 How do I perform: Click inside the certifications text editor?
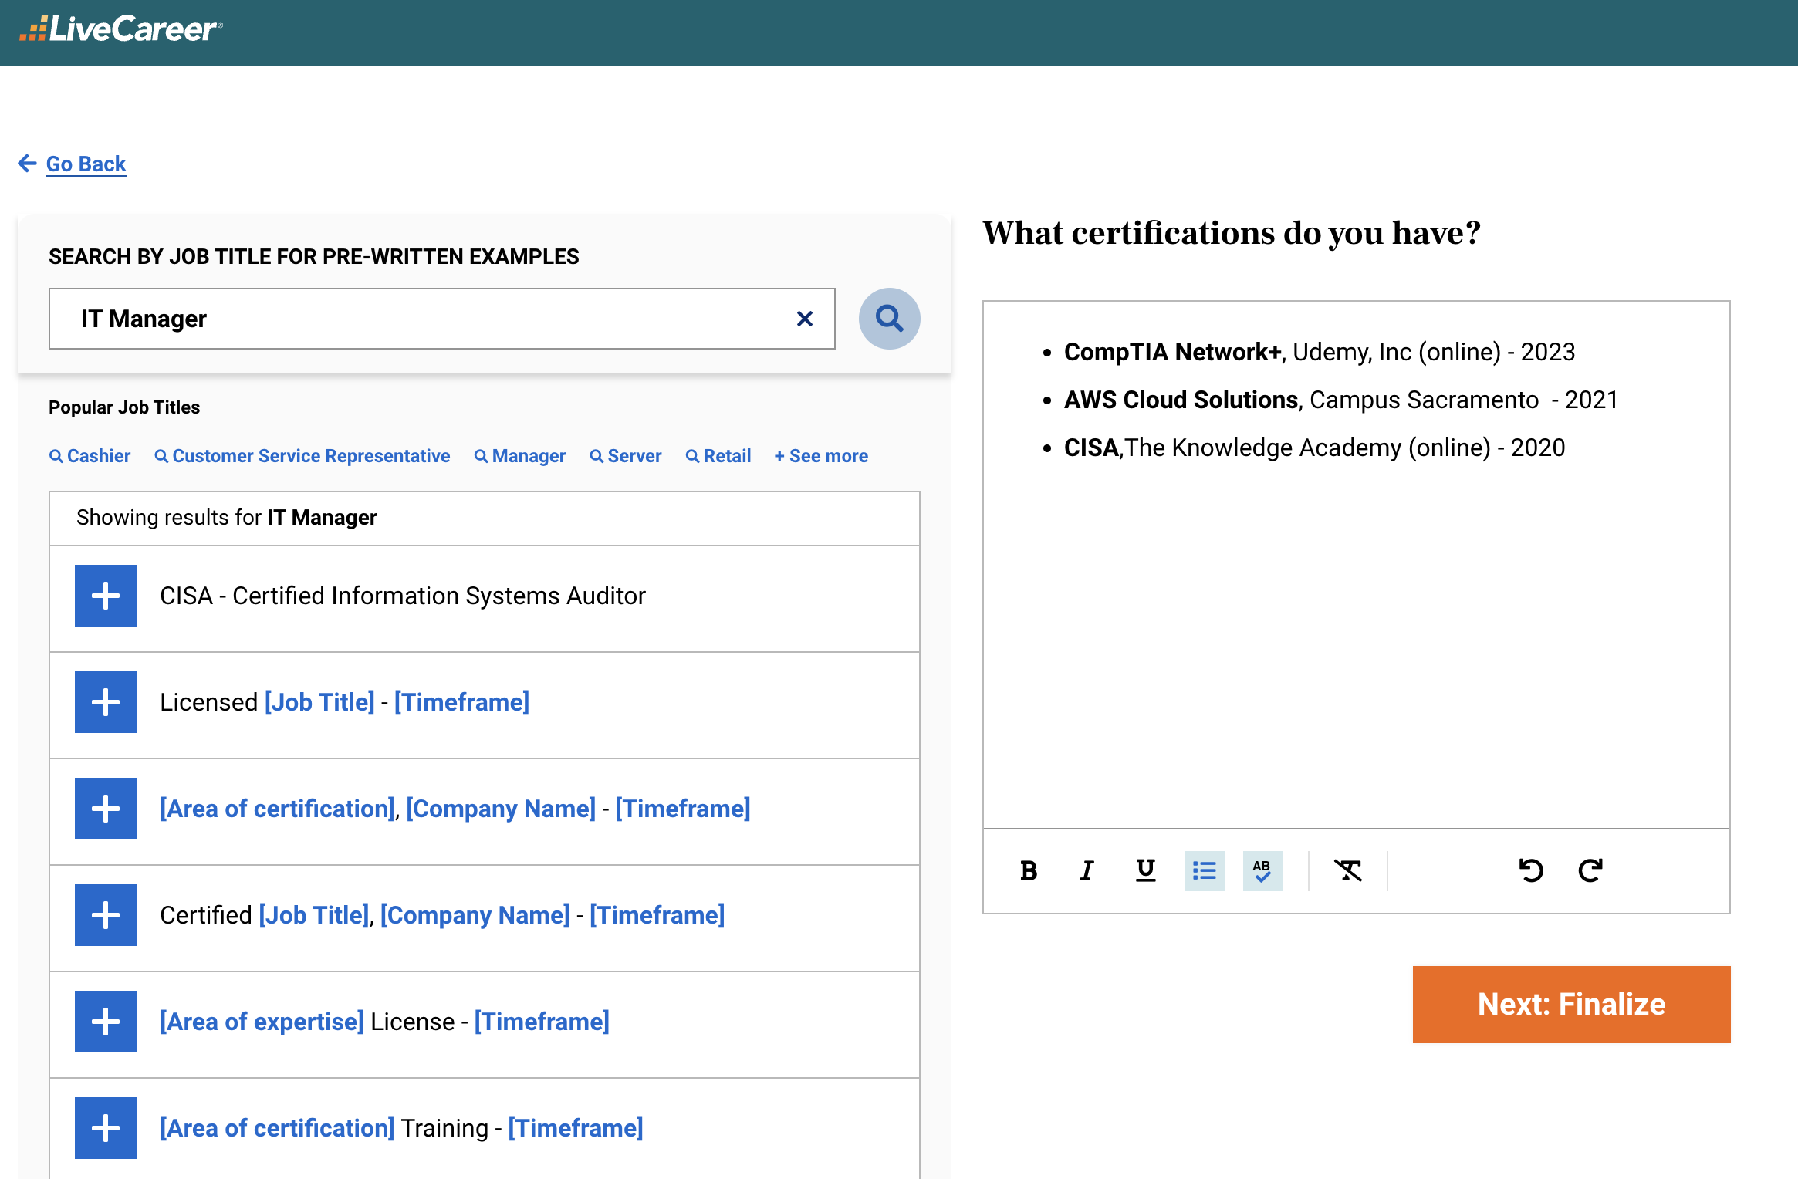tap(1358, 617)
